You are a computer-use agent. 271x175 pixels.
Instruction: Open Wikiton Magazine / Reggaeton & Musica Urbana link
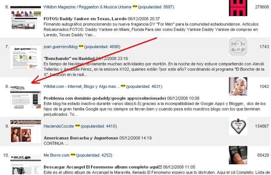coord(87,7)
